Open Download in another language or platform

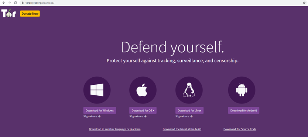(x=114, y=129)
